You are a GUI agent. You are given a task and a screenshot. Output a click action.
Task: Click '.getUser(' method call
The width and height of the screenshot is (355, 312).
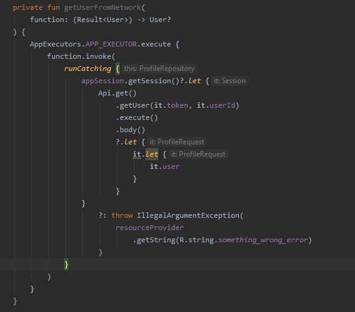(134, 105)
